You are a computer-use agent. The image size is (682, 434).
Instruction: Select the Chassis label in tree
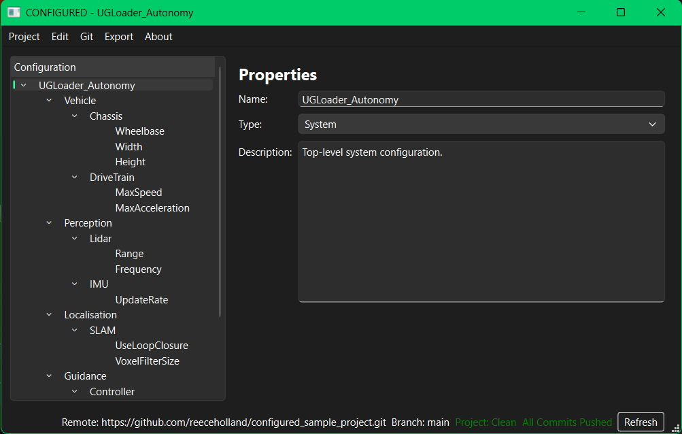tap(105, 116)
